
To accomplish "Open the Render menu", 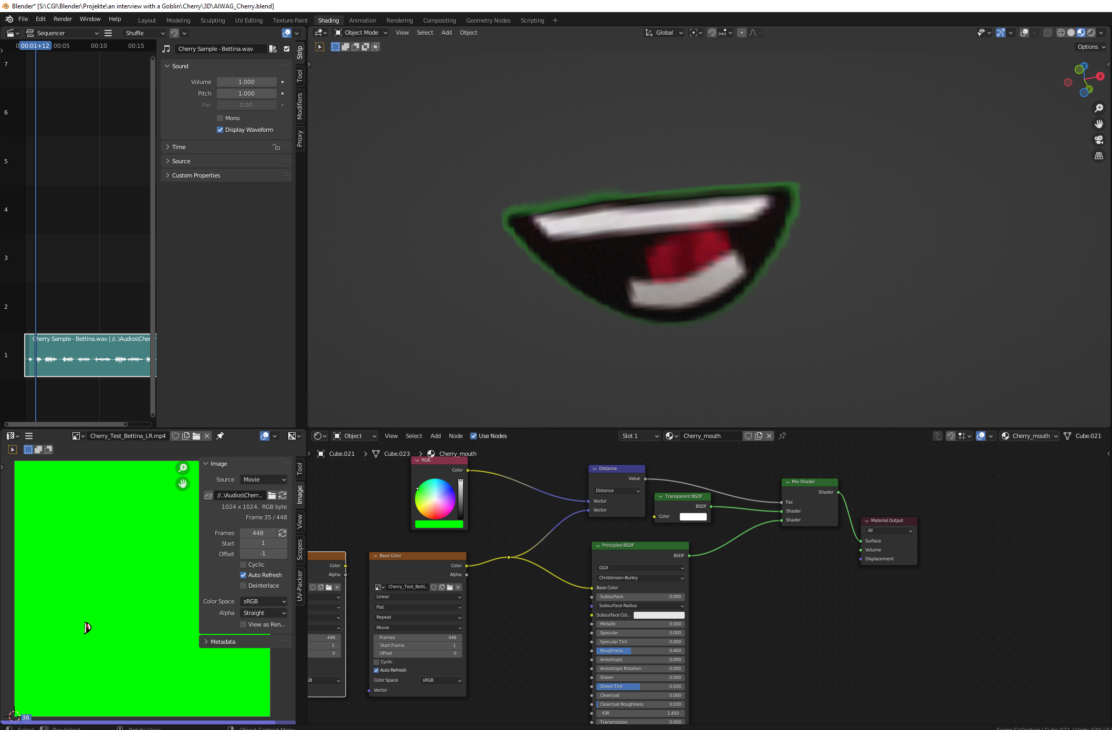I will point(62,19).
